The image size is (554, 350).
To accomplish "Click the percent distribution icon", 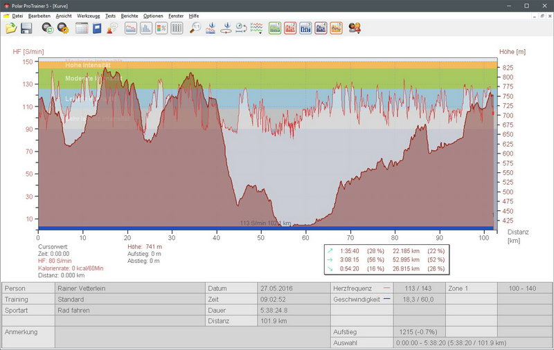I will click(161, 28).
